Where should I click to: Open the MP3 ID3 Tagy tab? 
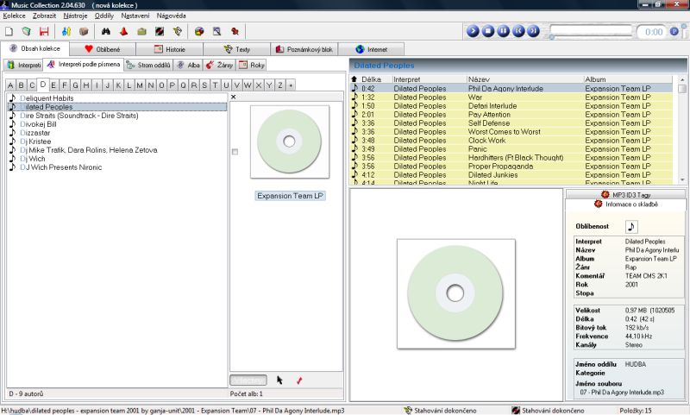625,194
